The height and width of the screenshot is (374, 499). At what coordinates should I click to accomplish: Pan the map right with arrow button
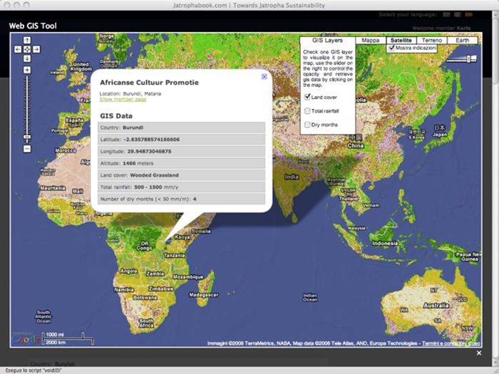[x=36, y=49]
